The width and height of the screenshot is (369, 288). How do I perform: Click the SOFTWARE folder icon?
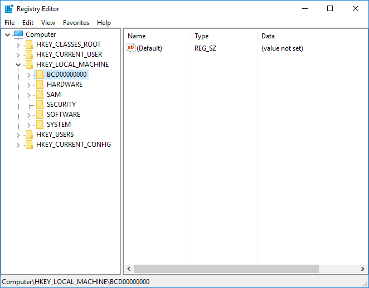[x=40, y=115]
